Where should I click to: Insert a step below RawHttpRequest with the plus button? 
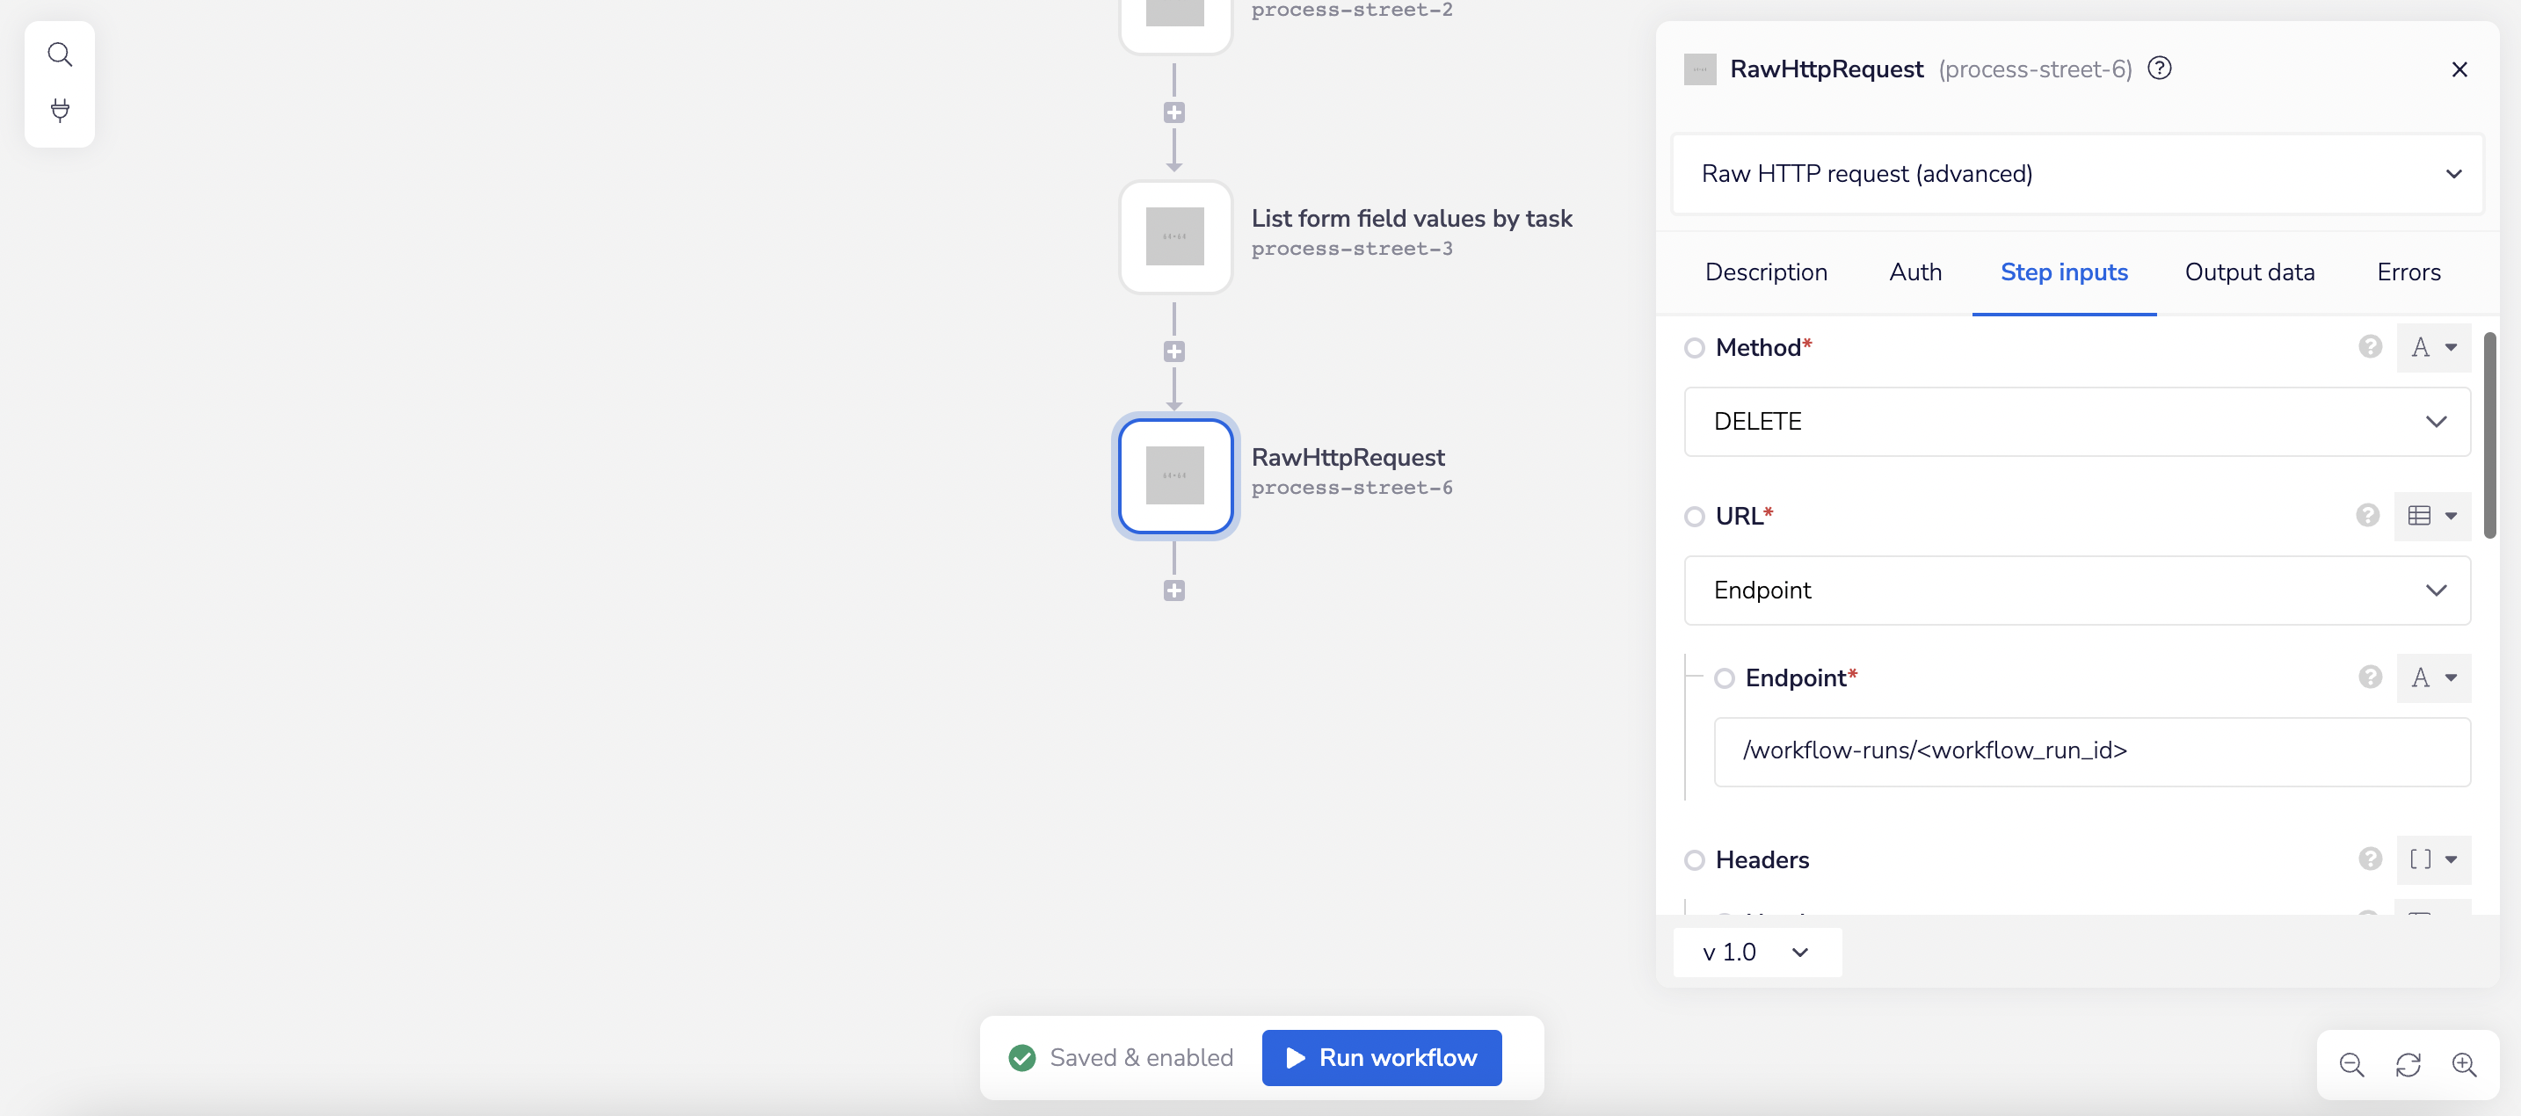(x=1174, y=590)
